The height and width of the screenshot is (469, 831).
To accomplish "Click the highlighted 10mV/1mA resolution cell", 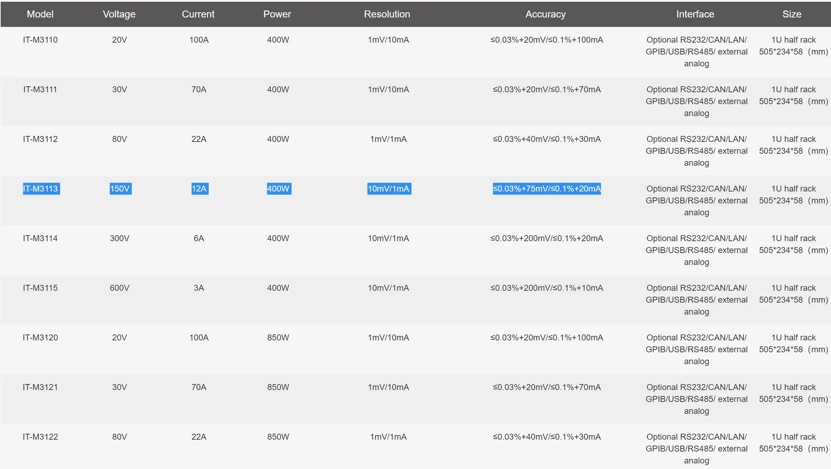I will (388, 188).
